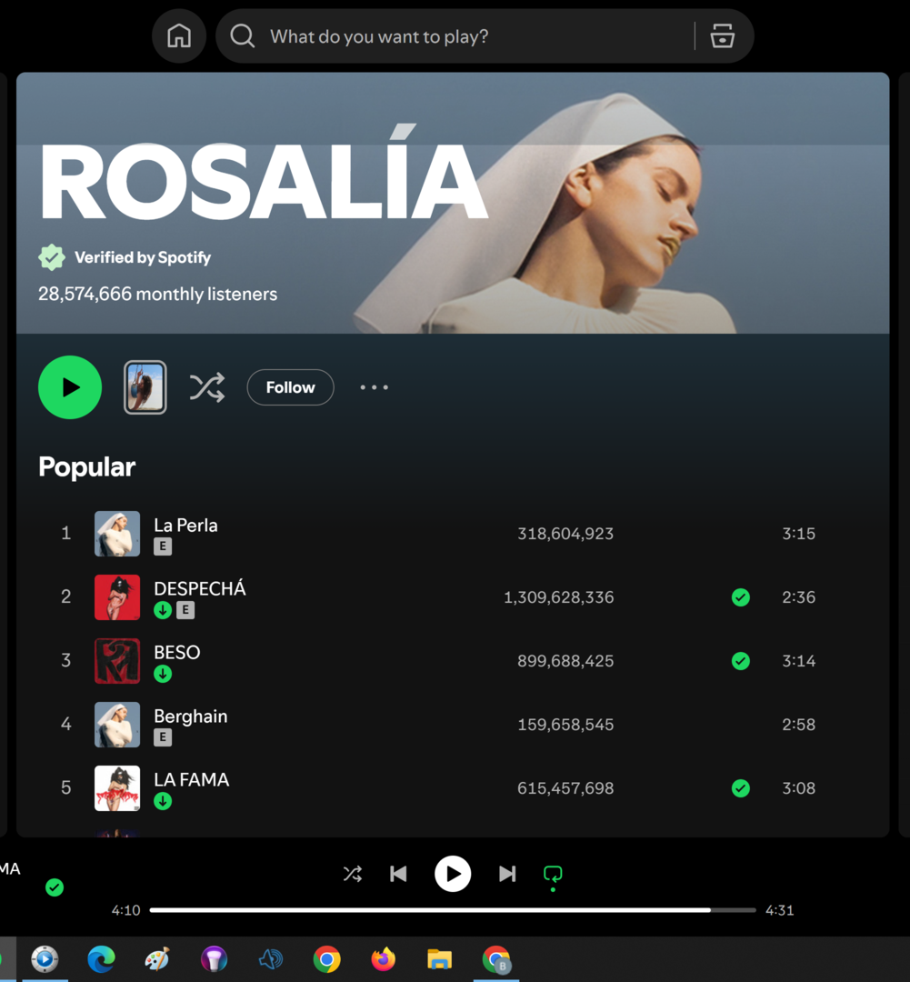Image resolution: width=910 pixels, height=982 pixels.
Task: Play ROSALÍA with the green play button
Action: (x=70, y=387)
